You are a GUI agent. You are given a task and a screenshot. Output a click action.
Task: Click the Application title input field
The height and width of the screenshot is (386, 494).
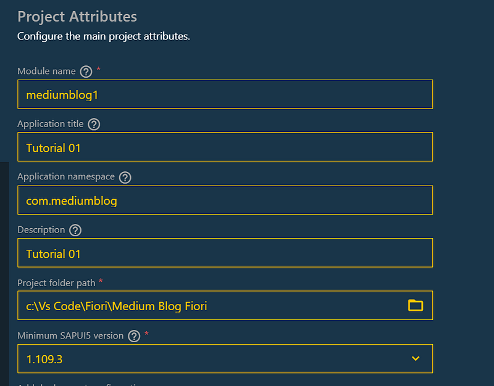point(225,147)
